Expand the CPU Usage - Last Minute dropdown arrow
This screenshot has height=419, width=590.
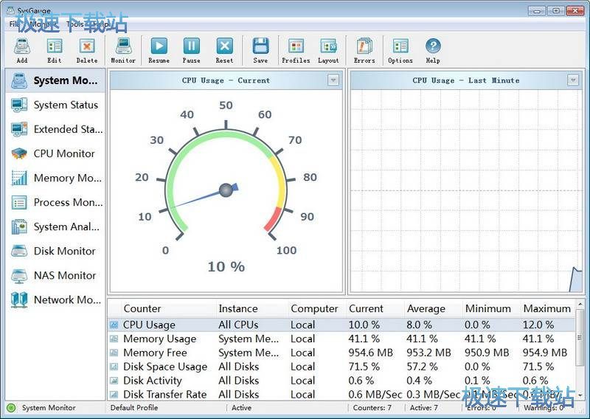[573, 80]
